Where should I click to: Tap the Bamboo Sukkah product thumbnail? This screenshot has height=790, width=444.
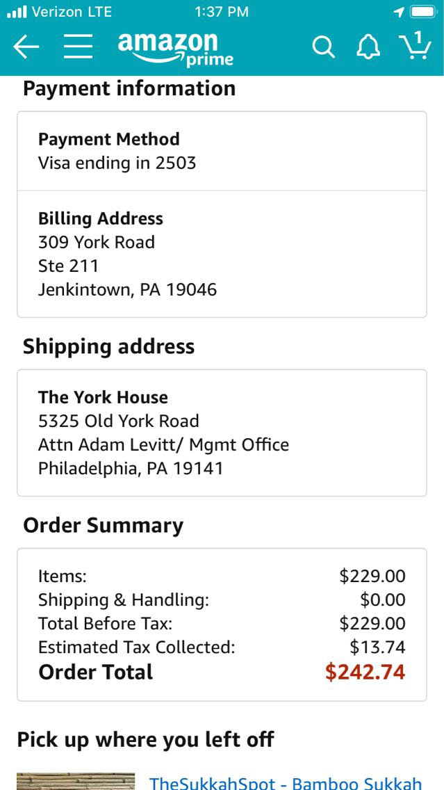(76, 781)
